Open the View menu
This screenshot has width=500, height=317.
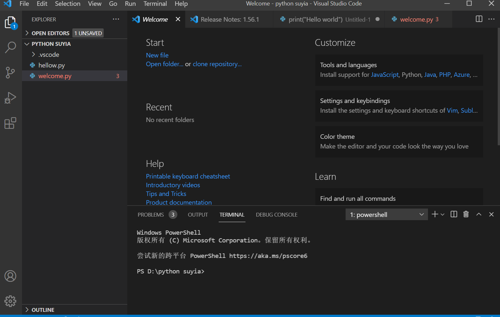(x=95, y=4)
